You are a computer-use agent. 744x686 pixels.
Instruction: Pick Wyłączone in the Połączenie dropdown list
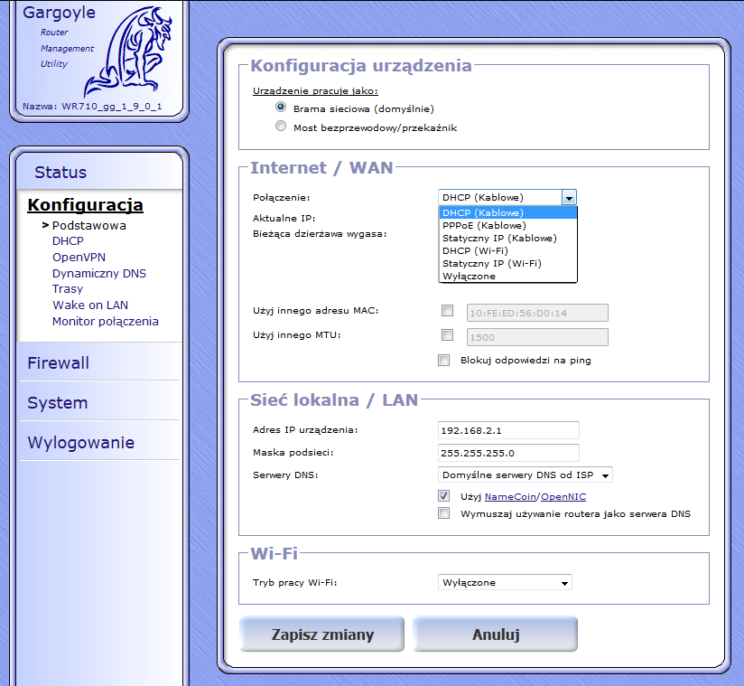point(469,277)
